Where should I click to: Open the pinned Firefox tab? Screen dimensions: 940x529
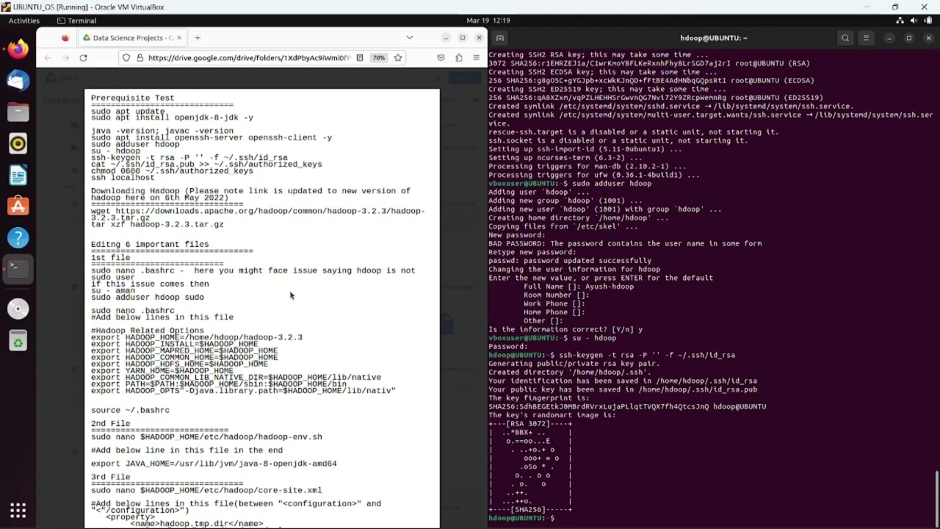pos(65,37)
